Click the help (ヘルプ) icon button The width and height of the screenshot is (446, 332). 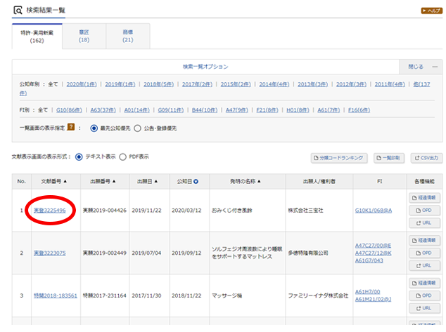431,11
